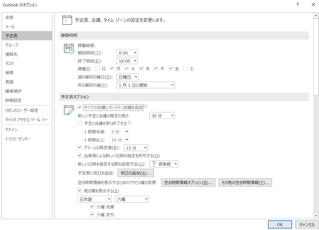Open the 仮承諾 response method dropdown
This screenshot has width=319, height=230.
164,164
